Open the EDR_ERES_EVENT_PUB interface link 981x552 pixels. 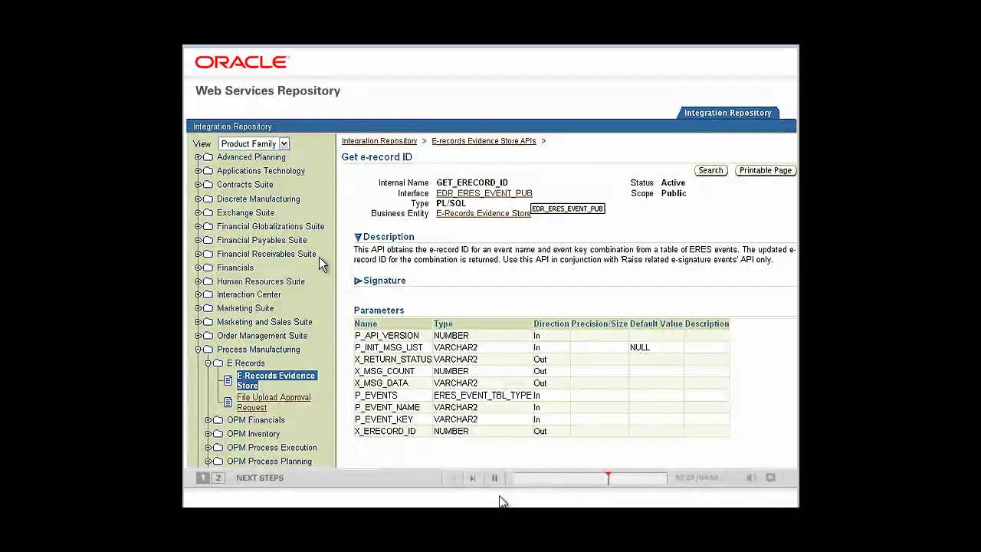(484, 193)
